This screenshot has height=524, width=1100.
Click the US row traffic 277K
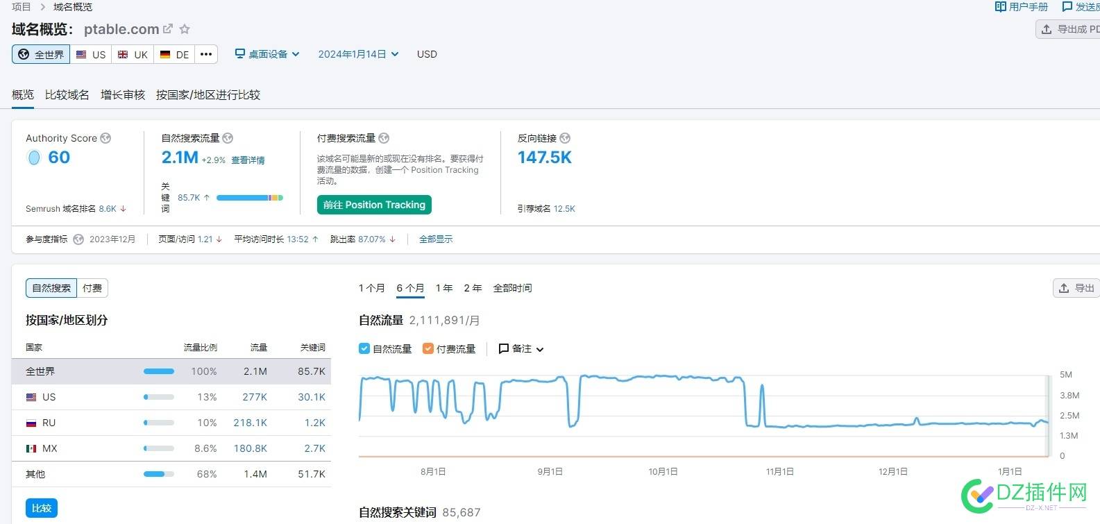(255, 397)
